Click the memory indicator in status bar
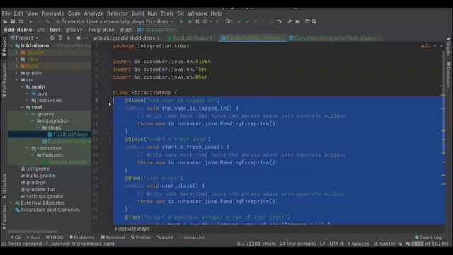 tap(430, 244)
